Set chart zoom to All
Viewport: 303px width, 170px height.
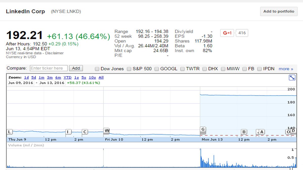pyautogui.click(x=101, y=78)
